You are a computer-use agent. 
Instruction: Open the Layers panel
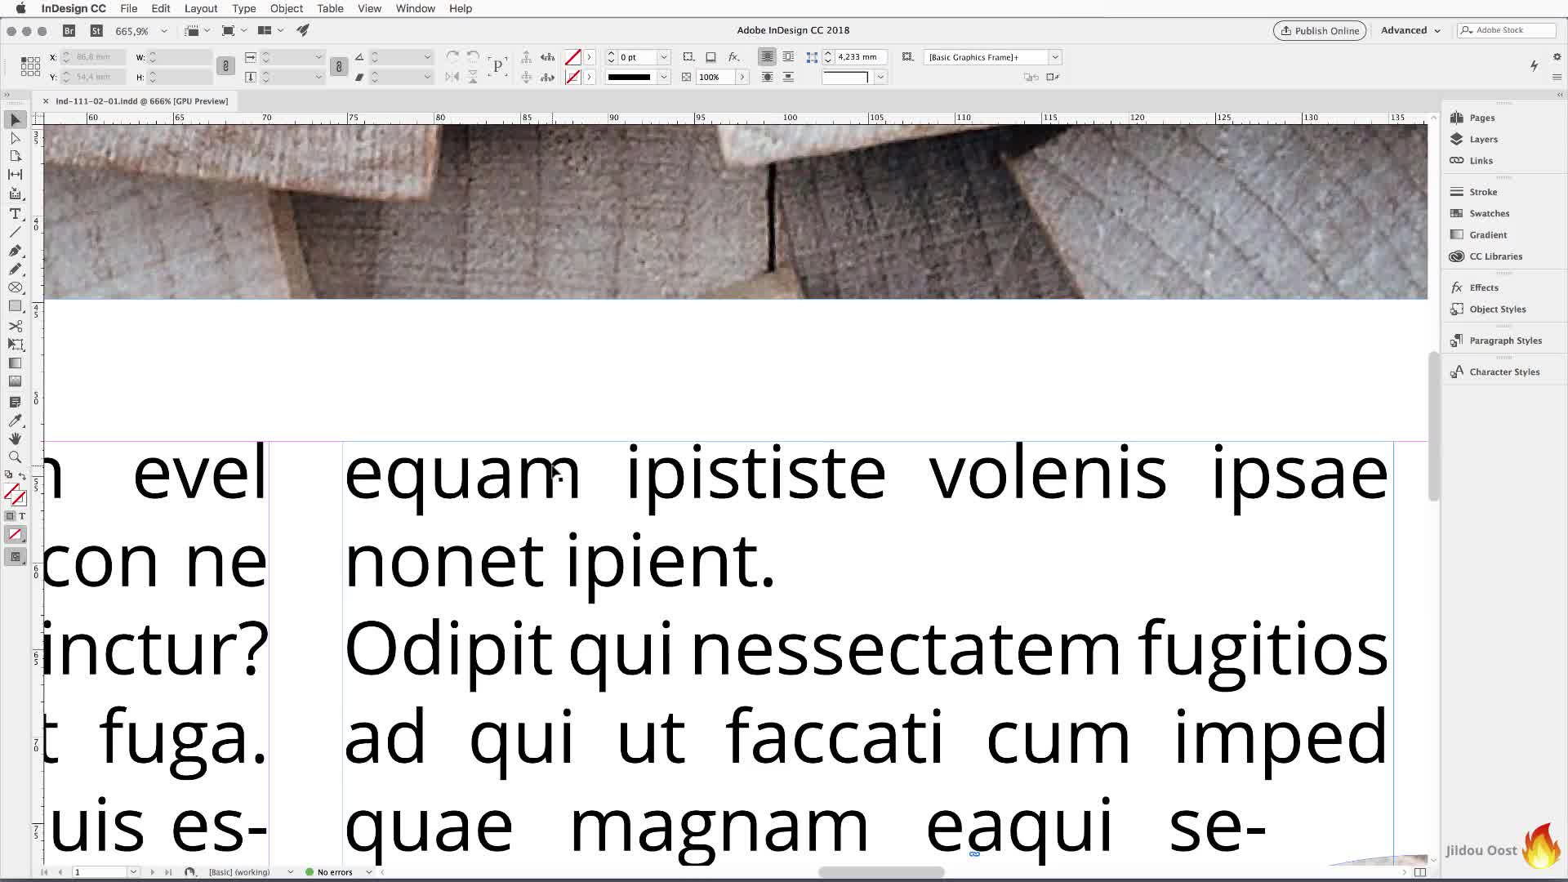point(1483,139)
